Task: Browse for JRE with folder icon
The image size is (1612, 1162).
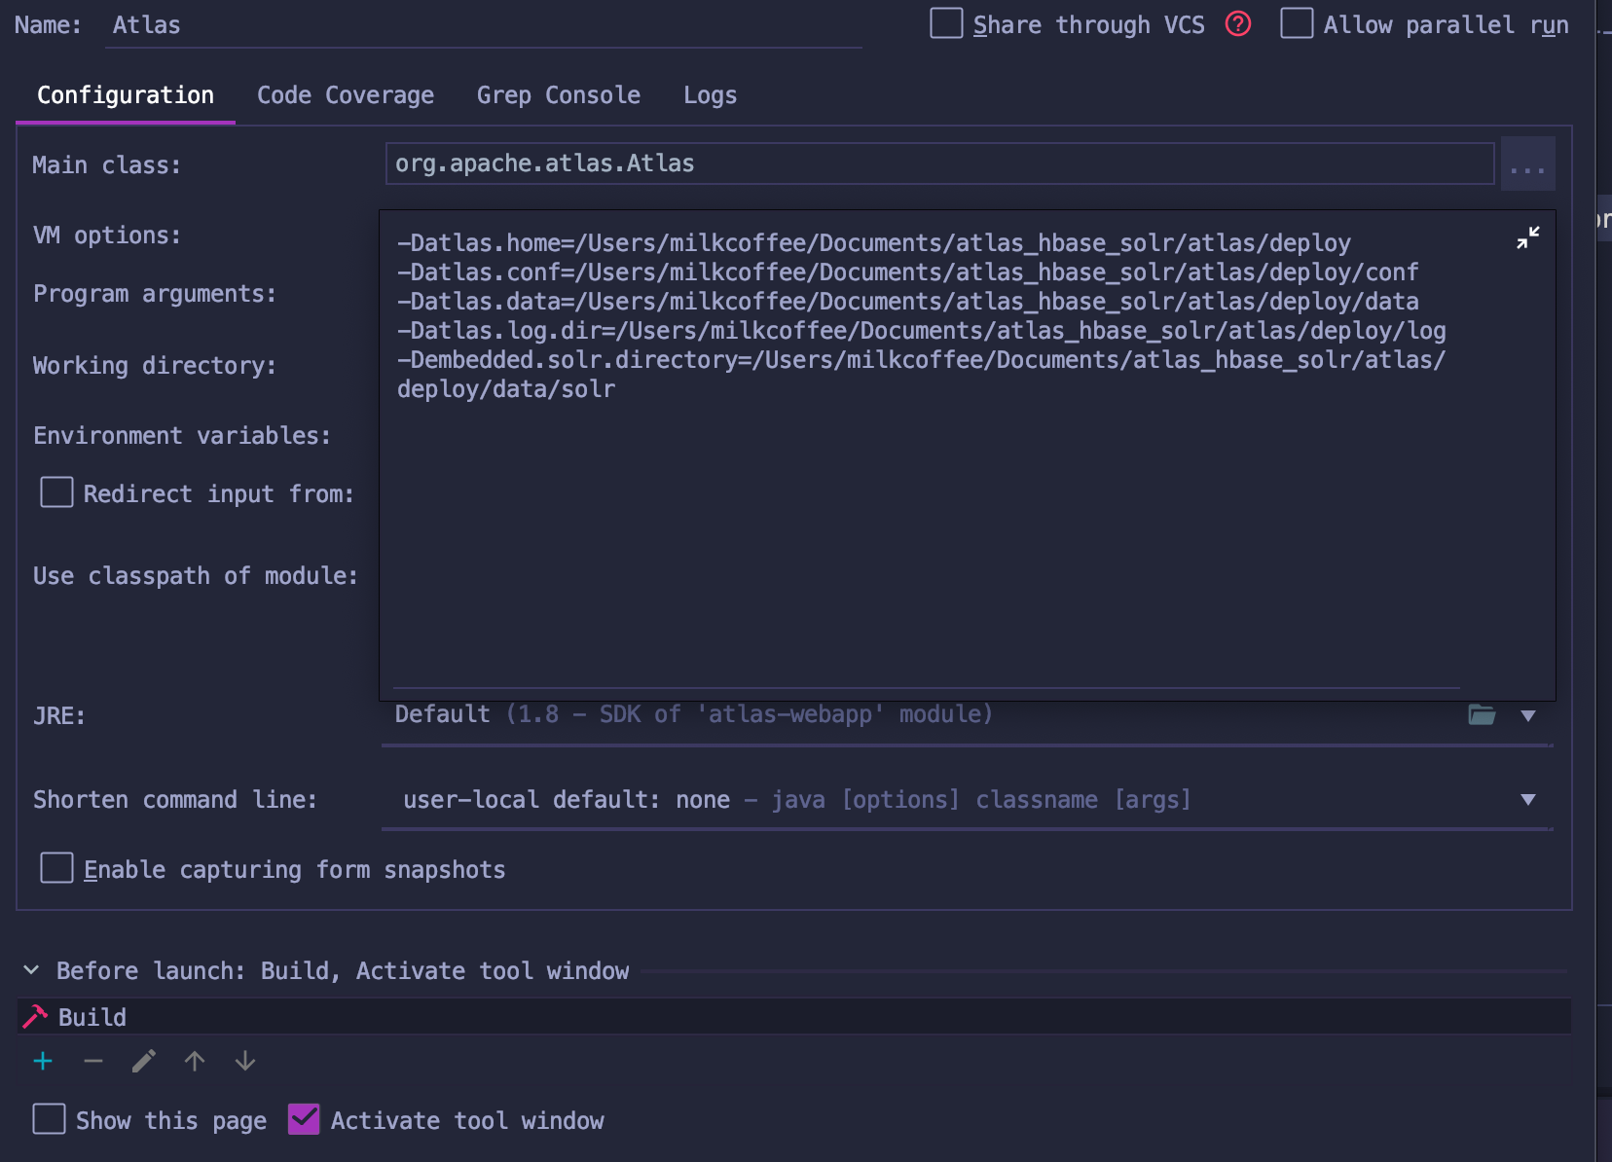Action: (x=1482, y=715)
